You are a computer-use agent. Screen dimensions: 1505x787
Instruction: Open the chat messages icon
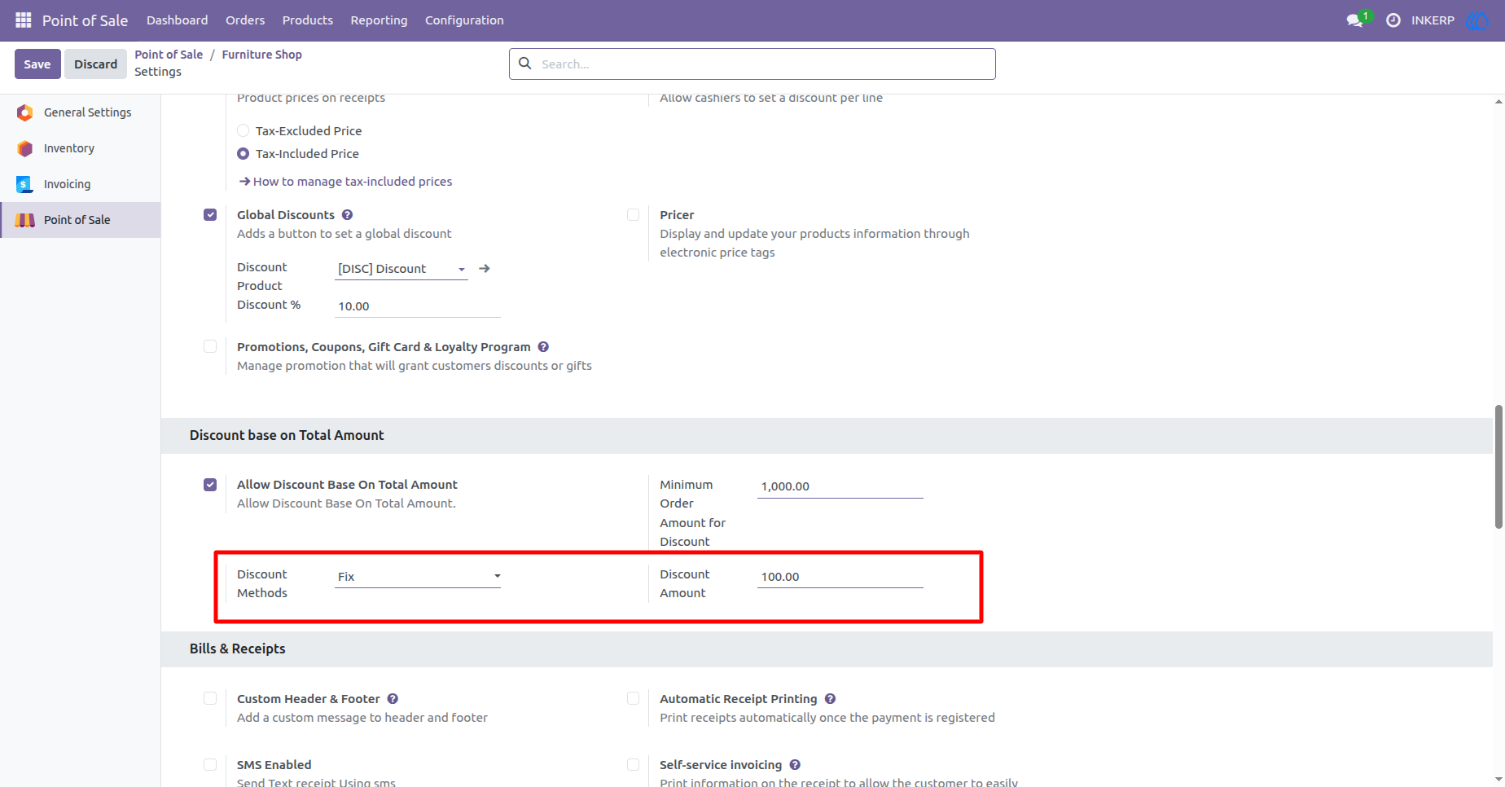tap(1355, 20)
